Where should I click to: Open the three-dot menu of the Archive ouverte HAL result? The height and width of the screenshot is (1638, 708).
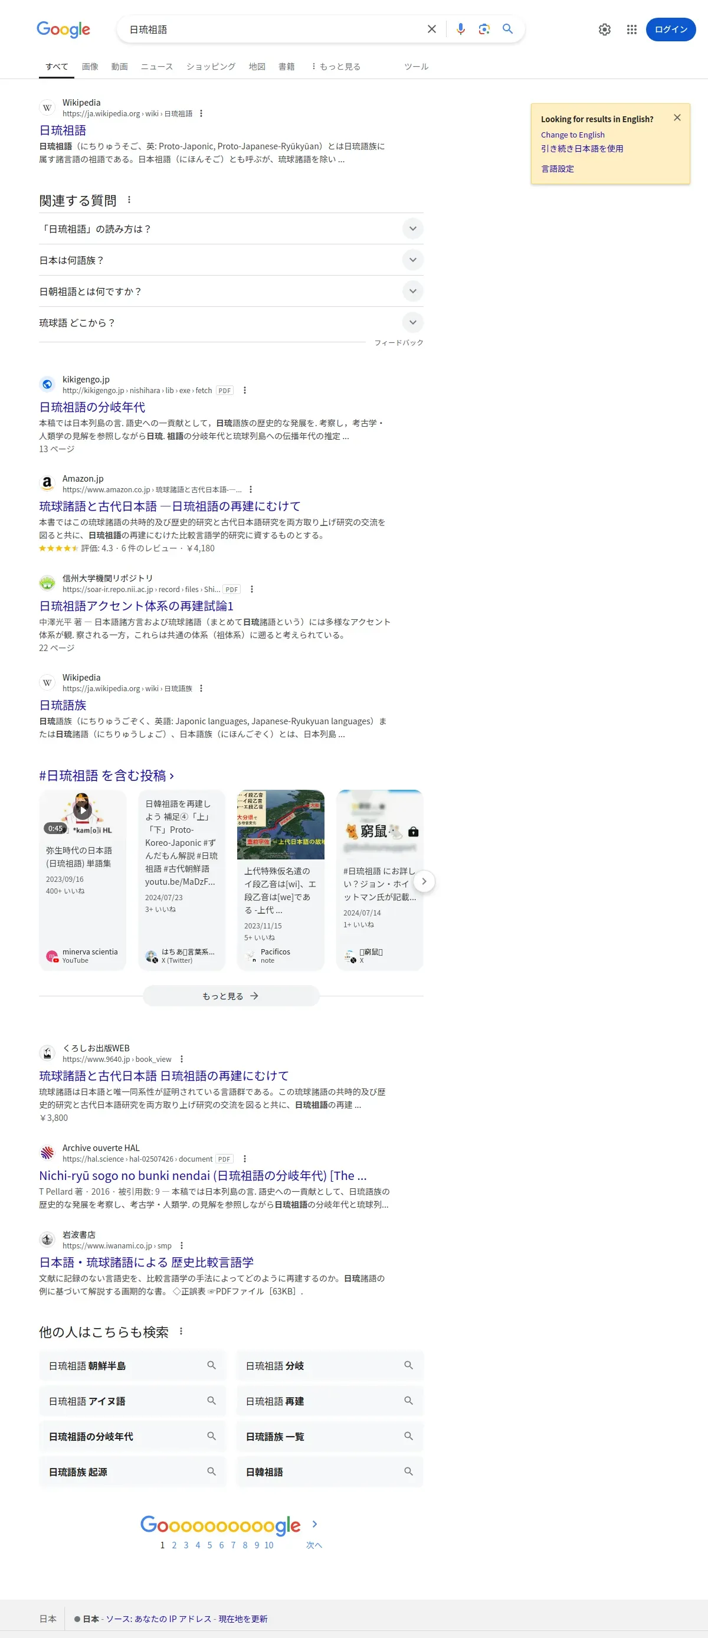(x=245, y=1159)
